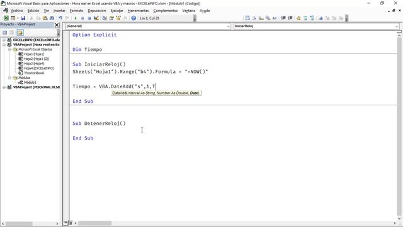The width and height of the screenshot is (403, 227).
Task: Click the List Constants edit icon
Action: [x=254, y=18]
